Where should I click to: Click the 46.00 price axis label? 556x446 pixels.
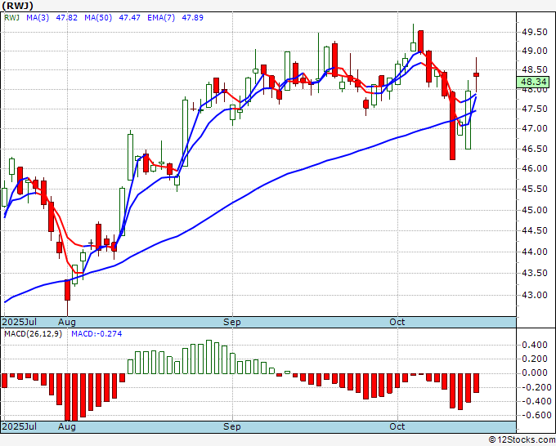point(535,168)
